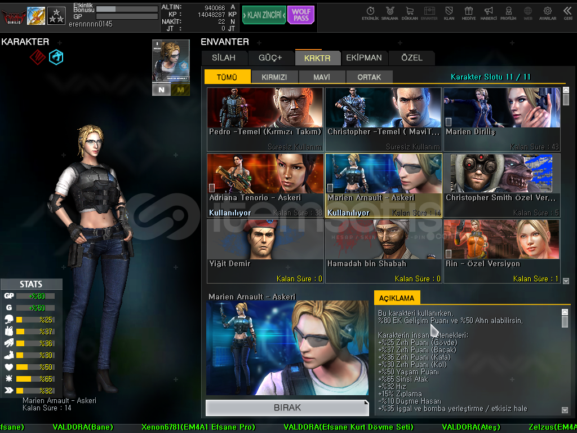Open the KLAN ZİNCİRİ button
The width and height of the screenshot is (577, 433).
264,15
